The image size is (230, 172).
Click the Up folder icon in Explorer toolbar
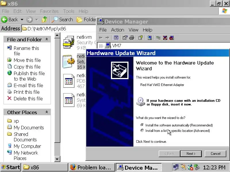(x=45, y=19)
